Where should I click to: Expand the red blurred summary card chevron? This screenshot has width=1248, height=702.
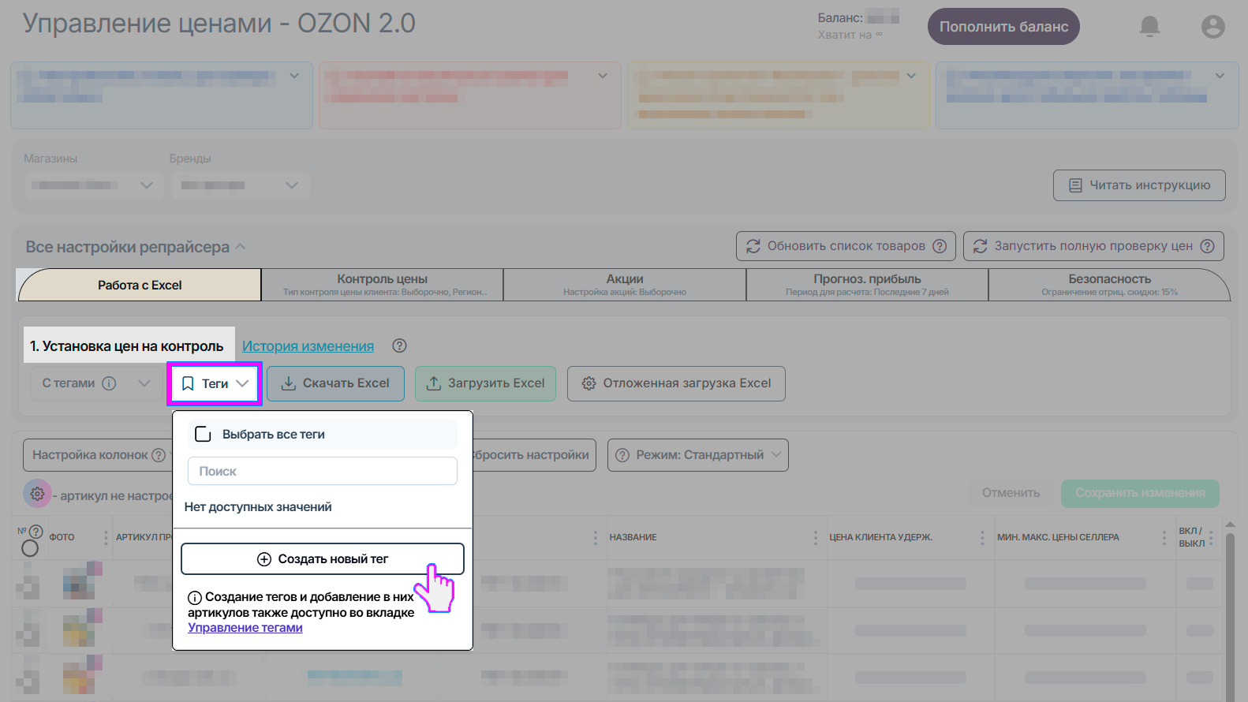click(603, 76)
